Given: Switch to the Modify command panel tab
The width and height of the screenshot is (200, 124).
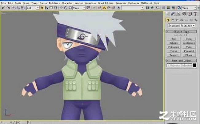Looking at the screenshot, I should [173, 14].
